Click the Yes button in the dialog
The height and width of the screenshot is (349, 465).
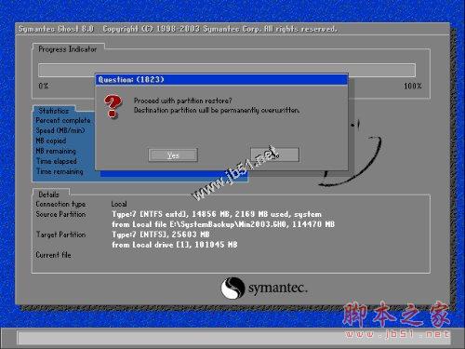[173, 154]
